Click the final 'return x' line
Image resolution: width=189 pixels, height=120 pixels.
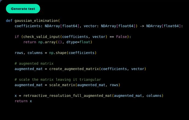coord(23,101)
